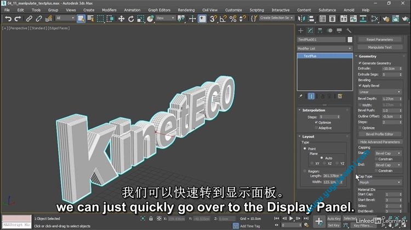The height and width of the screenshot is (230, 411).
Task: Toggle Window/Crossing selection mode
Action: pos(110,19)
